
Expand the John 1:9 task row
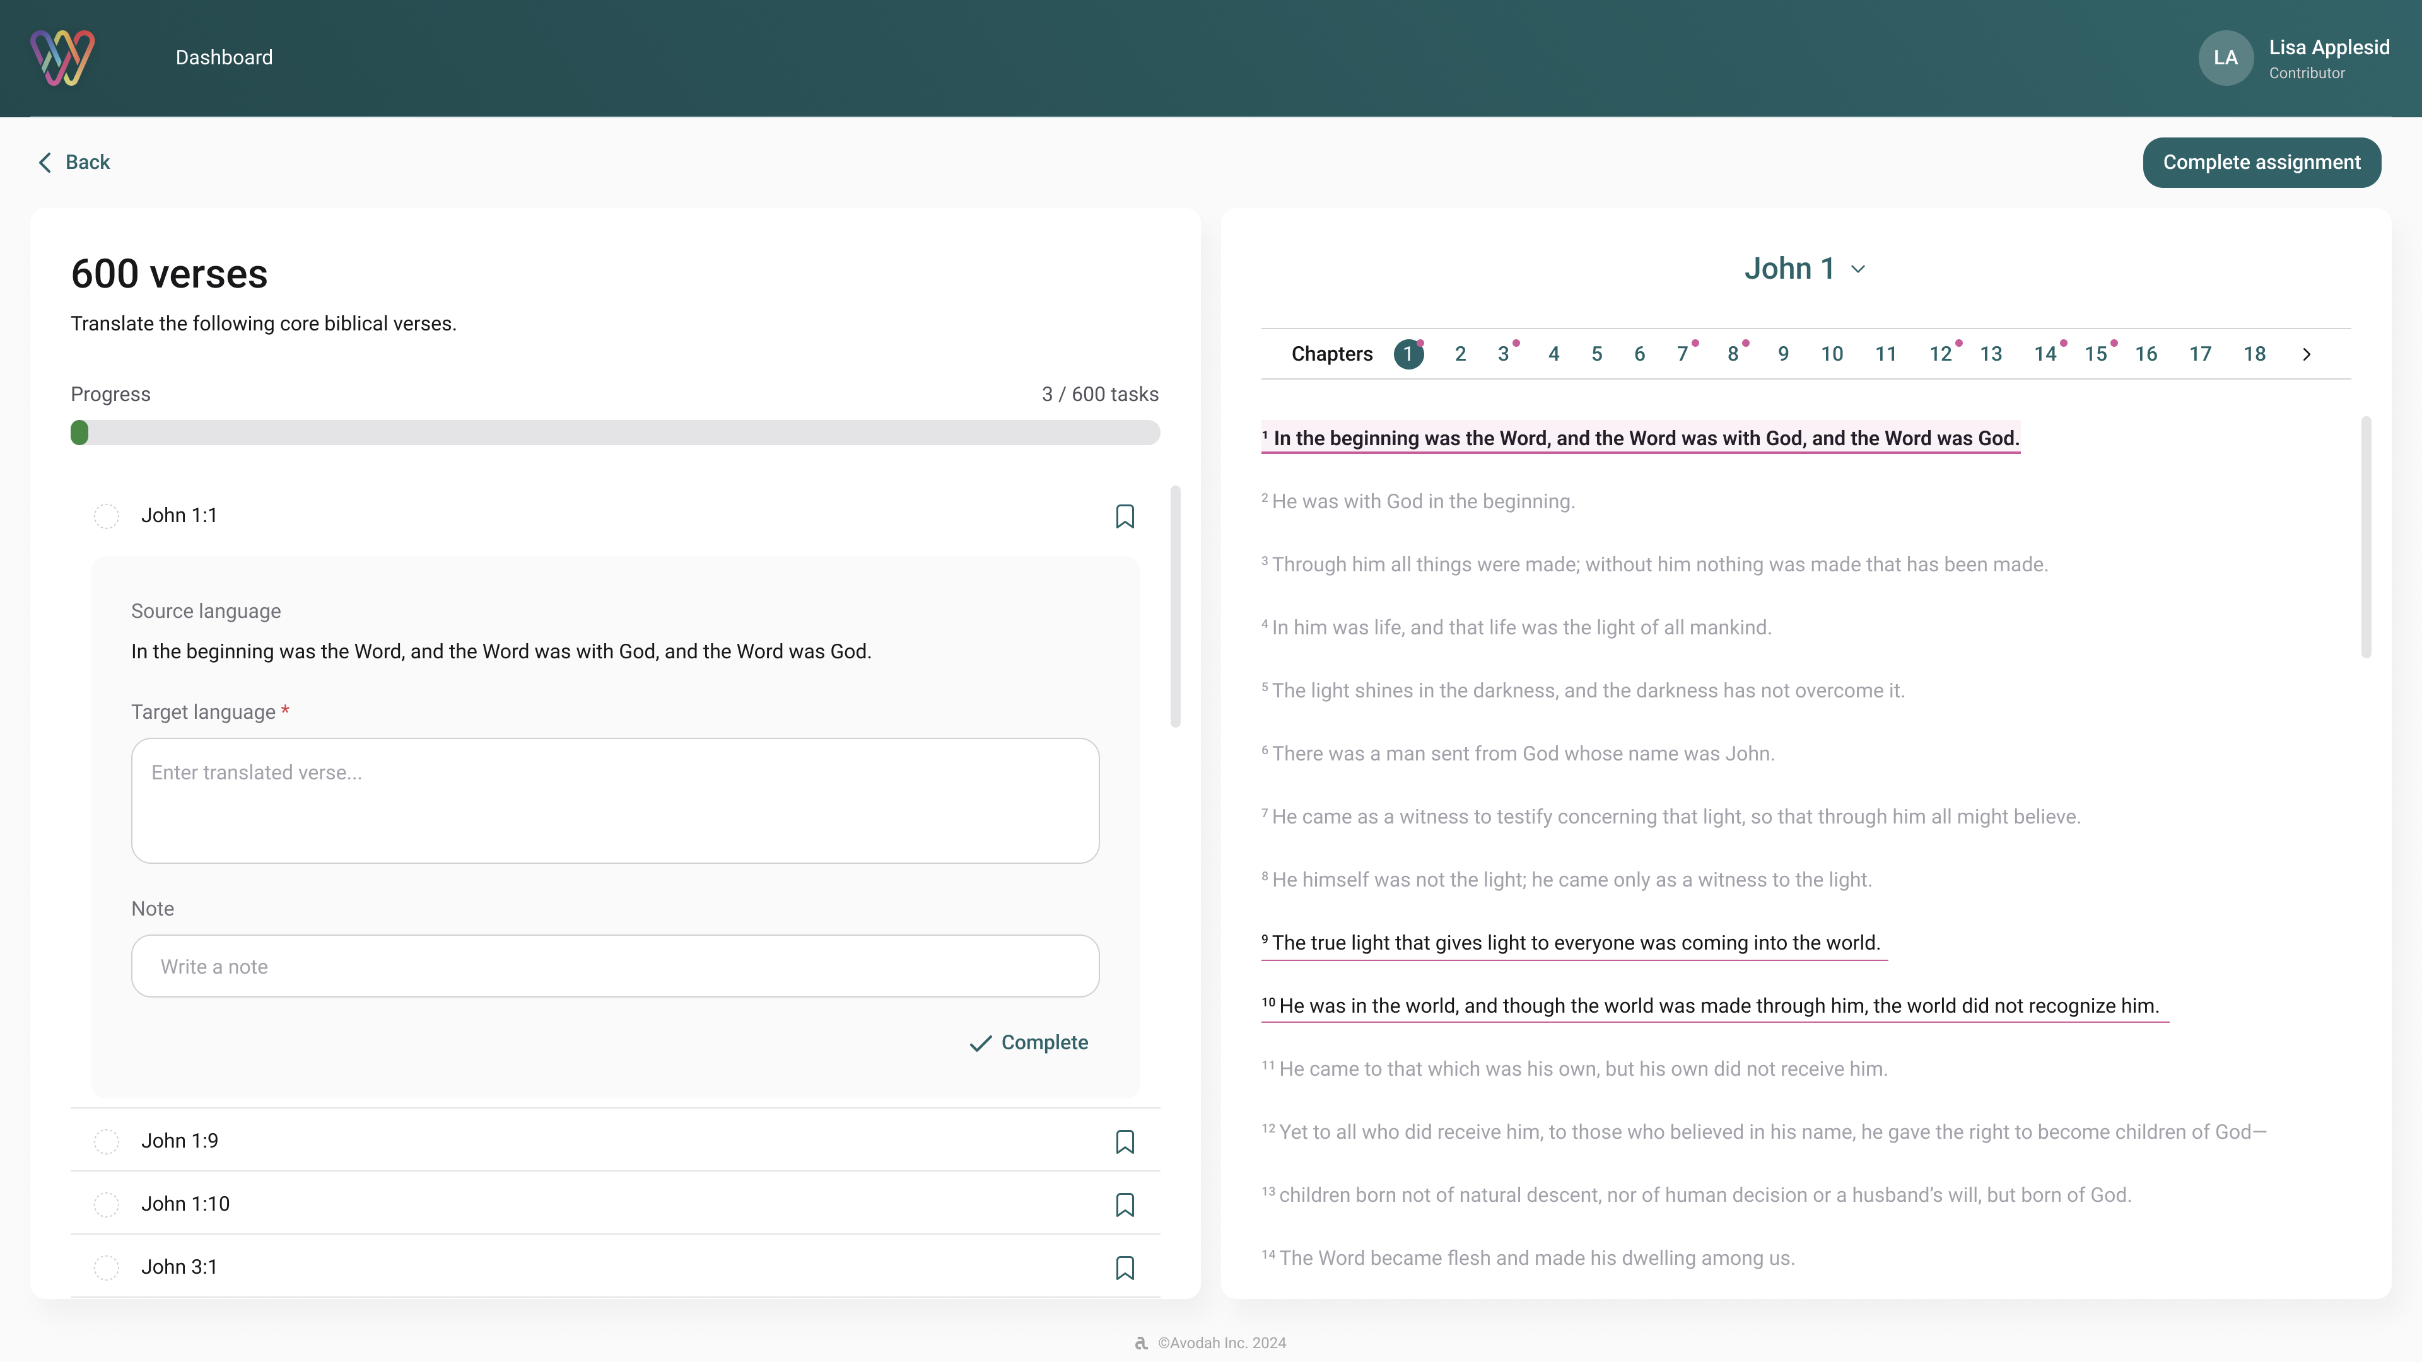point(615,1140)
